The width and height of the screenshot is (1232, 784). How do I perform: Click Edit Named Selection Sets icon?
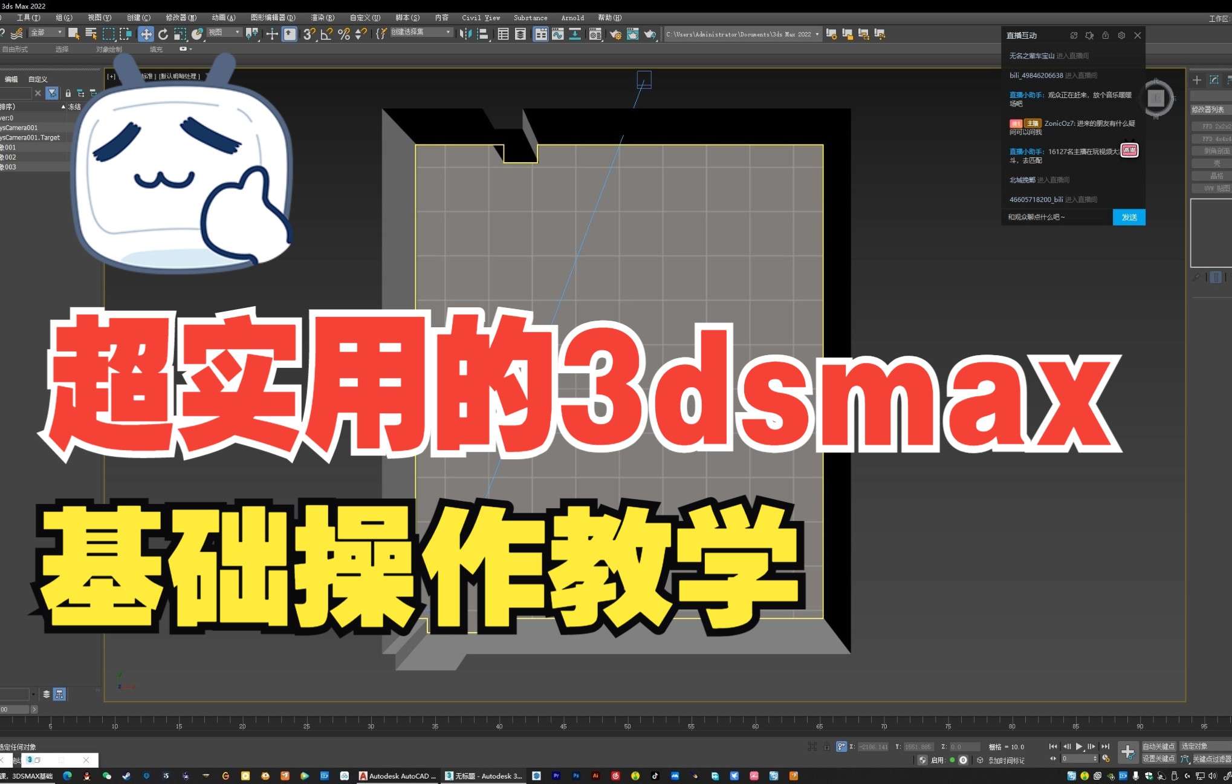click(381, 34)
